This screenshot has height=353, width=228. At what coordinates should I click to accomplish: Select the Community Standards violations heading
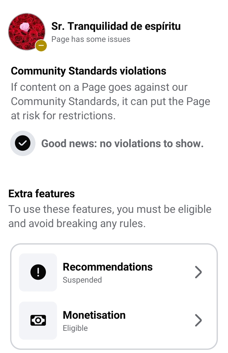89,71
